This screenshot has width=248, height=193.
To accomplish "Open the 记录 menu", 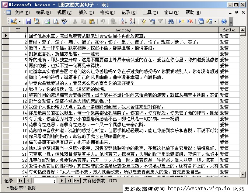I will click(129, 12).
